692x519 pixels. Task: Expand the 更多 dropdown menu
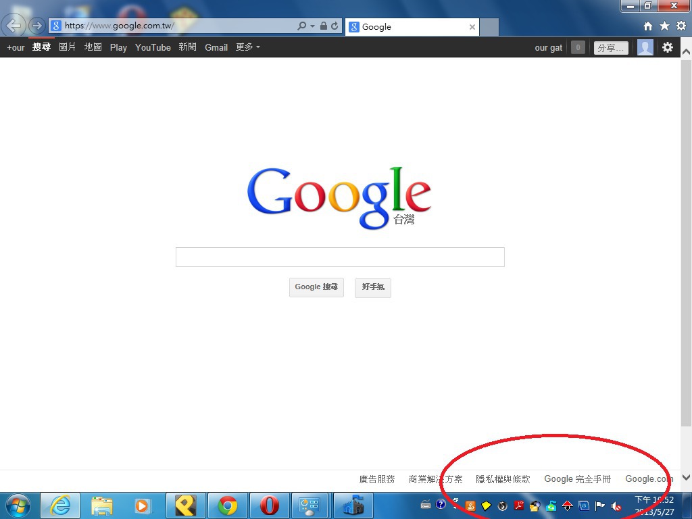click(x=247, y=47)
